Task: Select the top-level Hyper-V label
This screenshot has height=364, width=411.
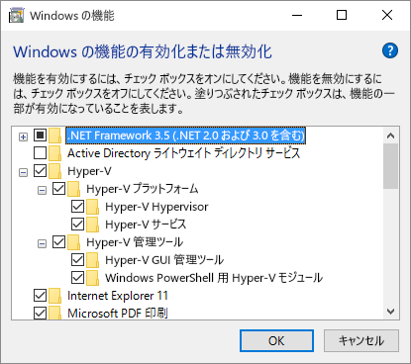Action: coord(89,171)
